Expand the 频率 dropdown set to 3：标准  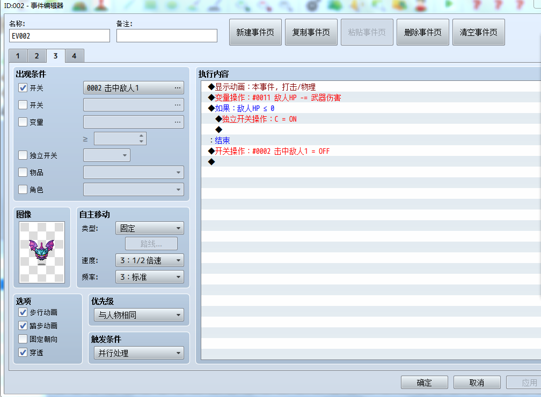(149, 277)
